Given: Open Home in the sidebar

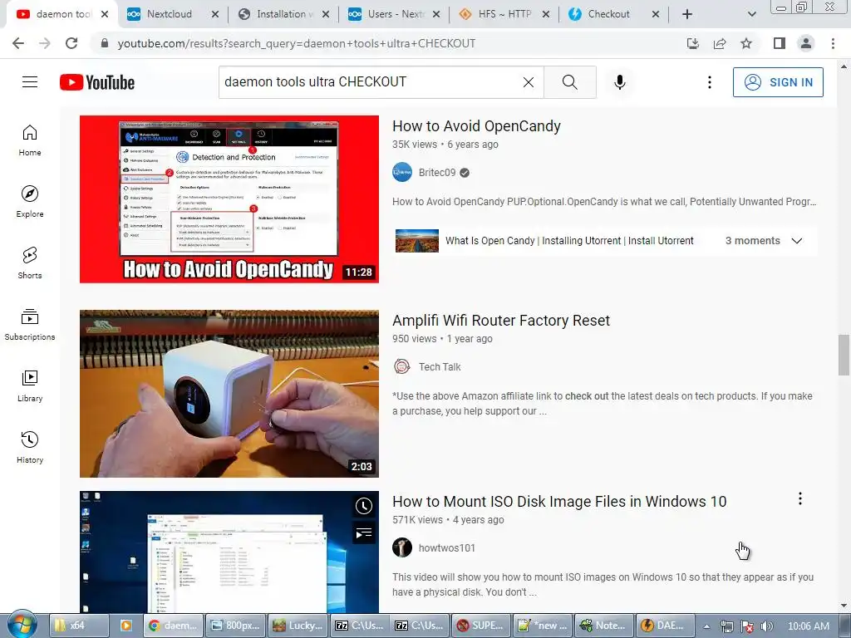Looking at the screenshot, I should point(30,140).
